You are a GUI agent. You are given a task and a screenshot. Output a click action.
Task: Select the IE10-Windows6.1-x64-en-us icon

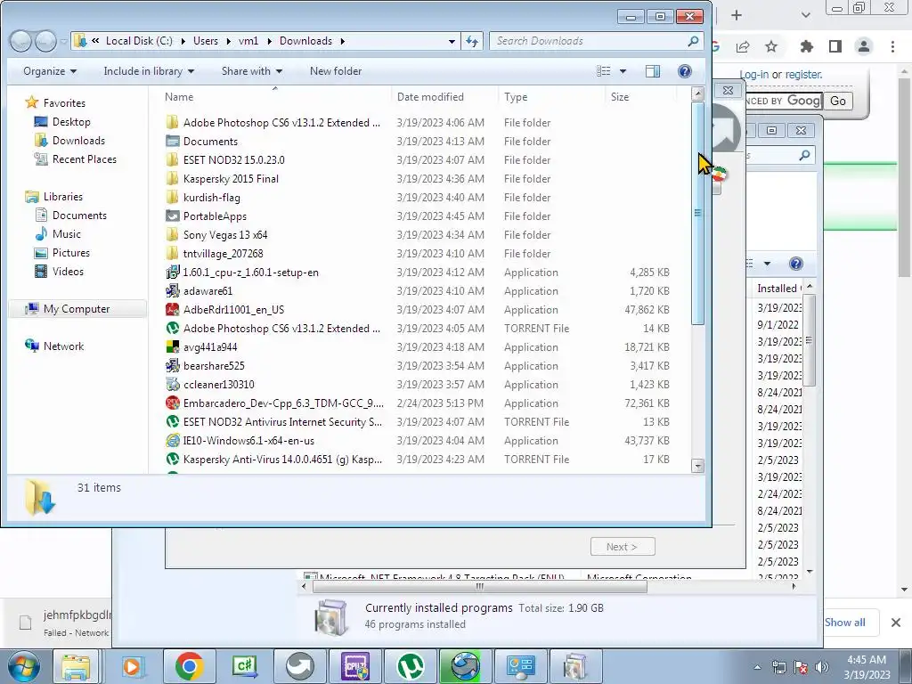point(172,440)
